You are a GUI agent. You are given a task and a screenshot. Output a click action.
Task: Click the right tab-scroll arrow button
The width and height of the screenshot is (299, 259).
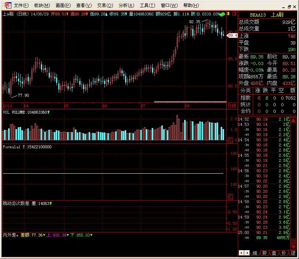coord(247,253)
